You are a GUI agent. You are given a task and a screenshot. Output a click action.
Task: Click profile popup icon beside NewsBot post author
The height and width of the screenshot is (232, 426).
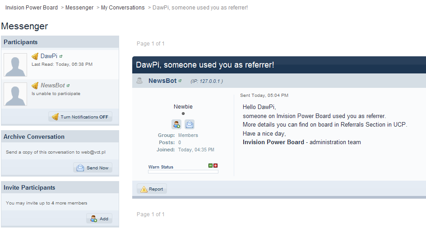tap(180, 81)
